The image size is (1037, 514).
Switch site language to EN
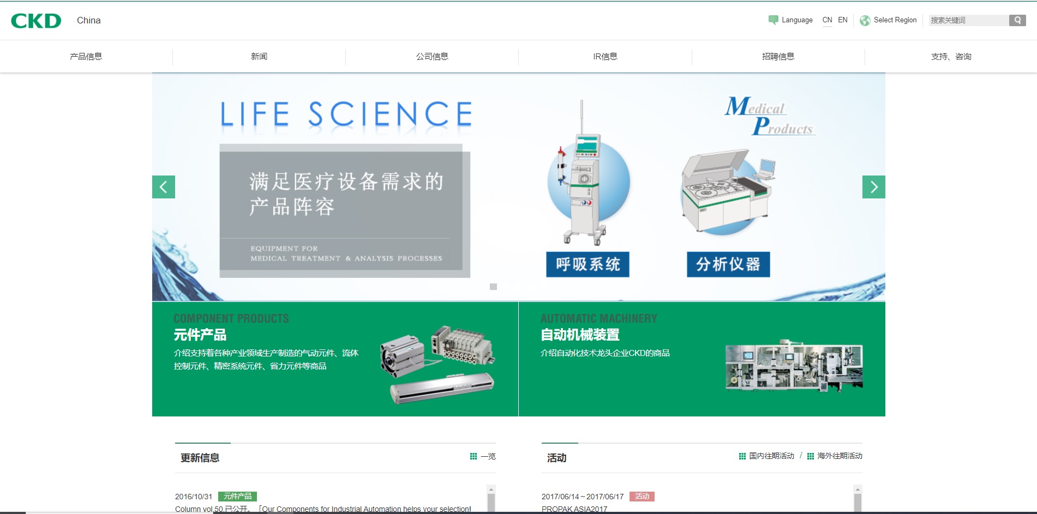pyautogui.click(x=842, y=20)
